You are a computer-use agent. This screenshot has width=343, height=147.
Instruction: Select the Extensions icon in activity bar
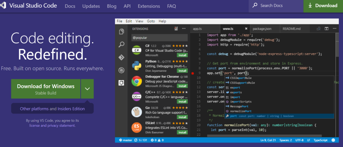coord(121,83)
